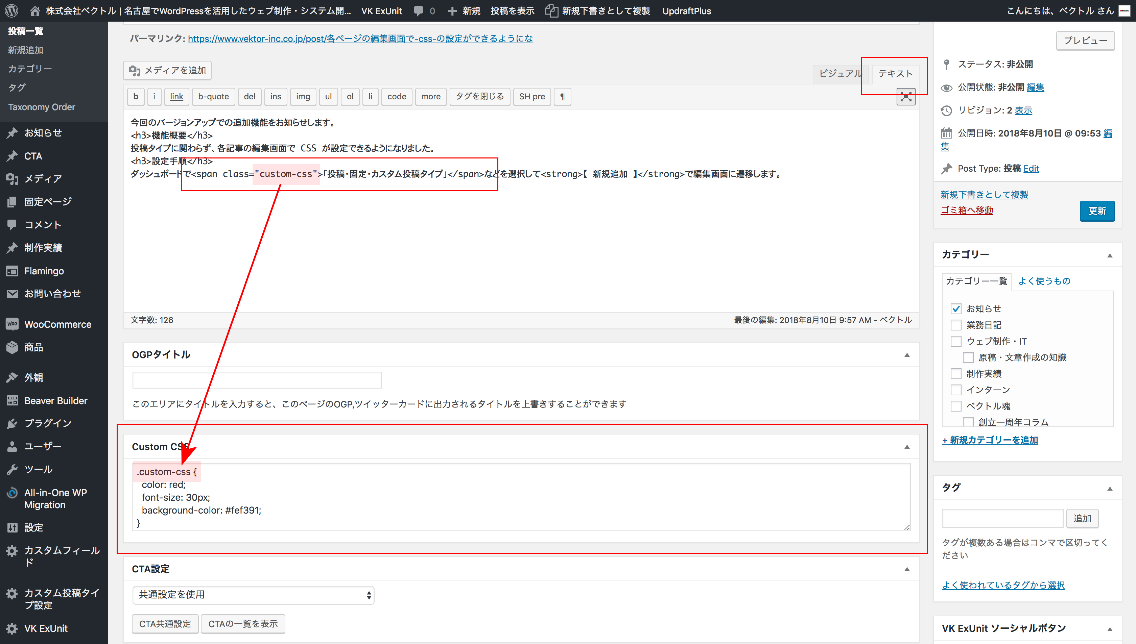Toggle distraction-free fullscreen editor icon

point(906,97)
